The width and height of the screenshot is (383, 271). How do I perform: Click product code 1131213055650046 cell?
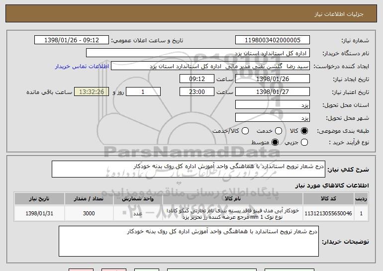[x=328, y=213]
